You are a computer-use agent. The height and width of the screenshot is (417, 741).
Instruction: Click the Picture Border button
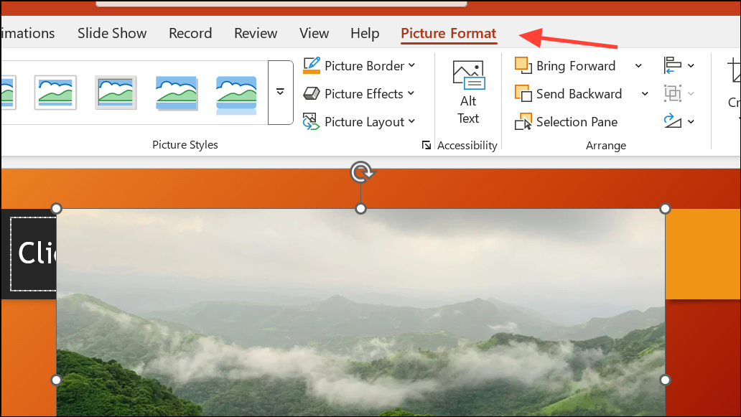[361, 65]
